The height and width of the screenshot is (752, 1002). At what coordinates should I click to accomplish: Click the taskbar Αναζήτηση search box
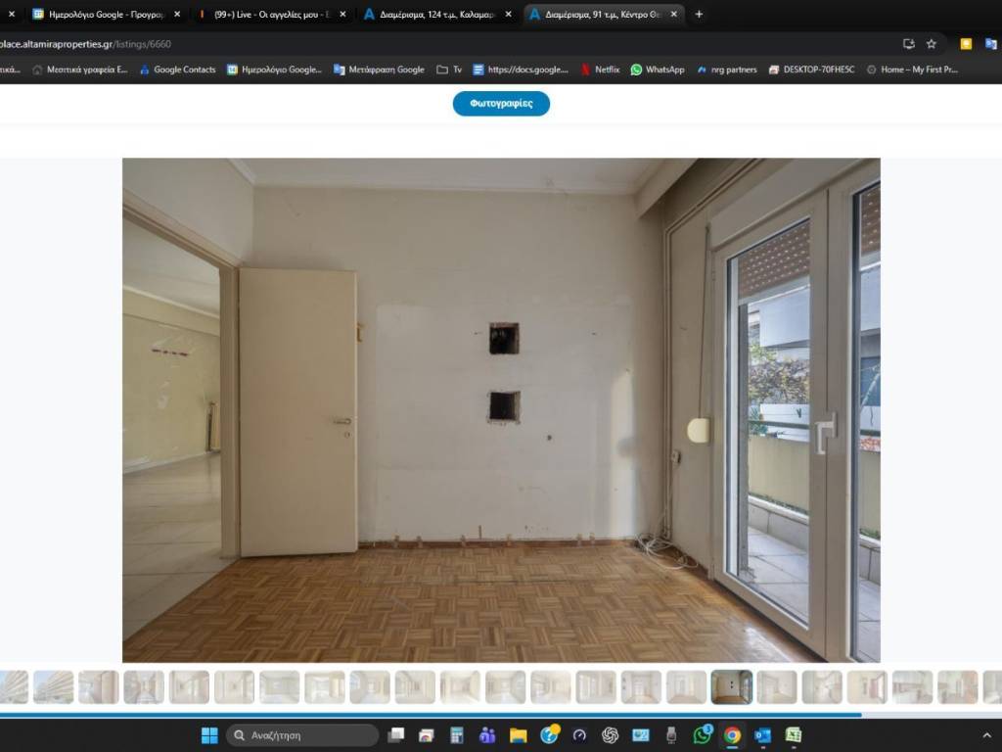303,735
